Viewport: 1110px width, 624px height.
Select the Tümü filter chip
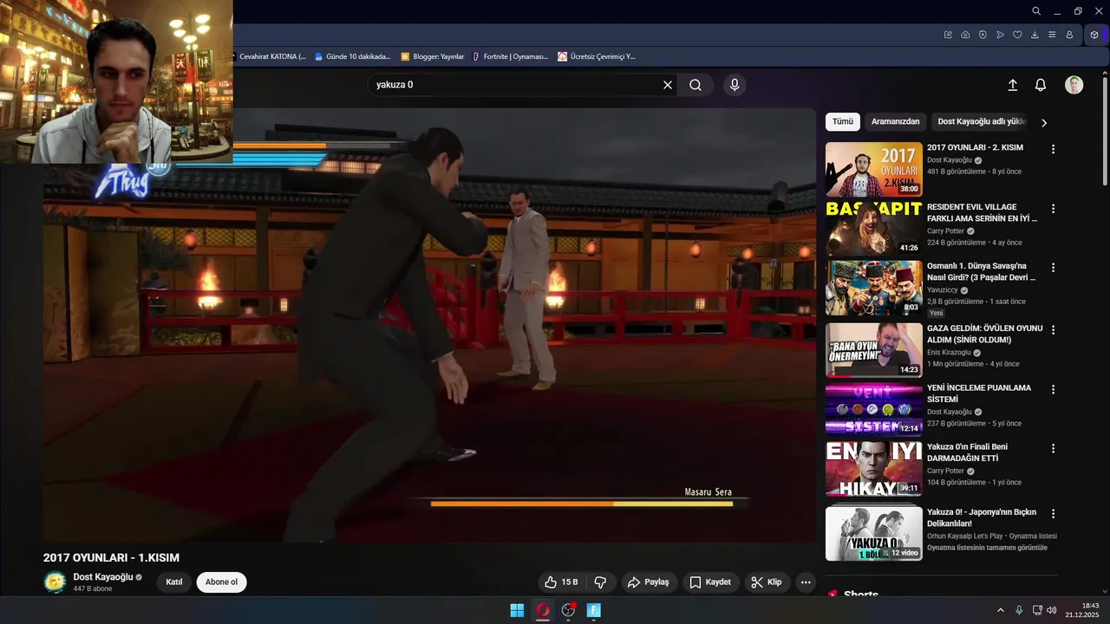click(x=843, y=122)
